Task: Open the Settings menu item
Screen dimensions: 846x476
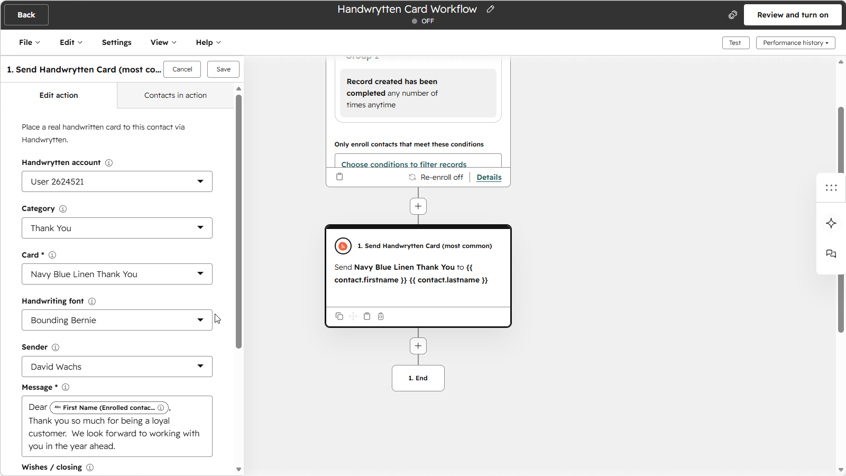Action: [x=117, y=42]
